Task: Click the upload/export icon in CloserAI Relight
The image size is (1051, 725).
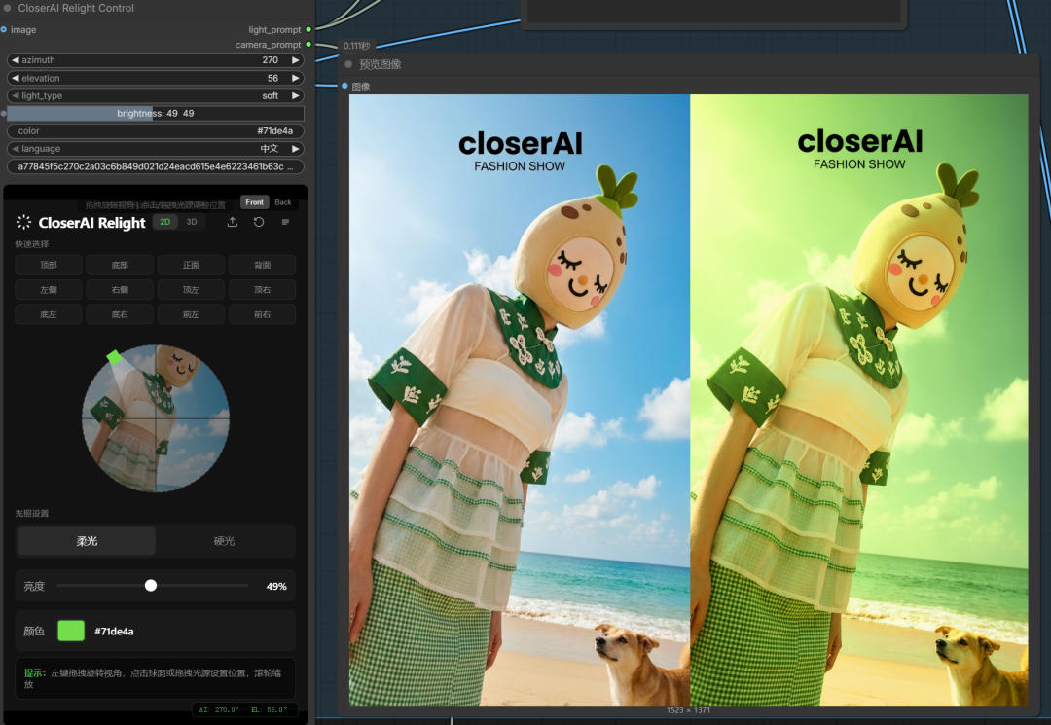Action: coord(233,222)
